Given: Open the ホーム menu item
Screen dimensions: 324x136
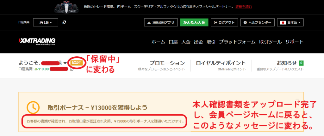Looking at the screenshot, I should [158, 42].
